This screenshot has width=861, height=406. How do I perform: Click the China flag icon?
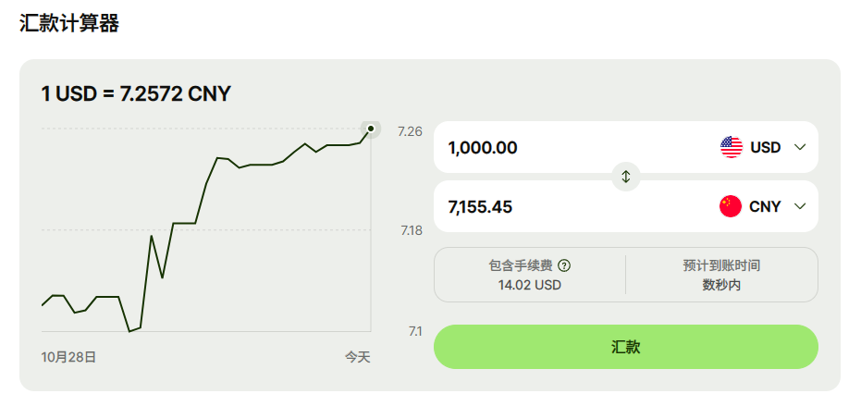[x=731, y=206]
